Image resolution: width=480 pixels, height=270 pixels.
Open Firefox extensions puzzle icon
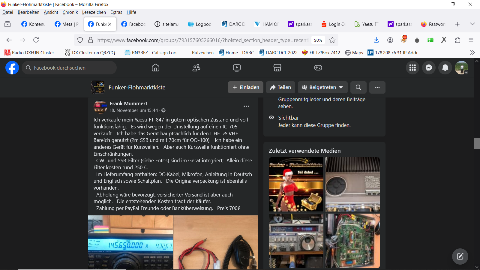pyautogui.click(x=457, y=40)
